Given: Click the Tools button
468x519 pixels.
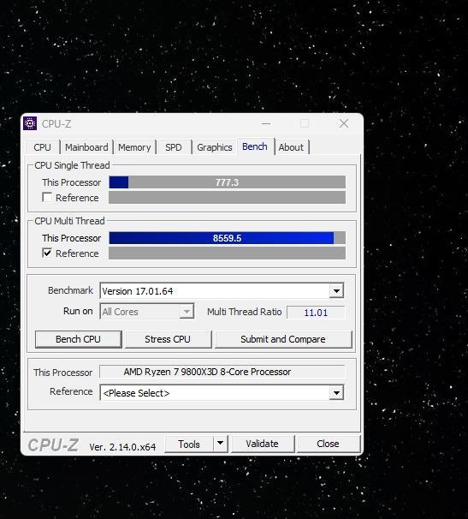Looking at the screenshot, I should tap(189, 444).
